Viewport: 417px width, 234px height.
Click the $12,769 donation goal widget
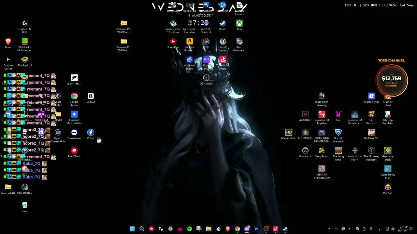coord(392,80)
